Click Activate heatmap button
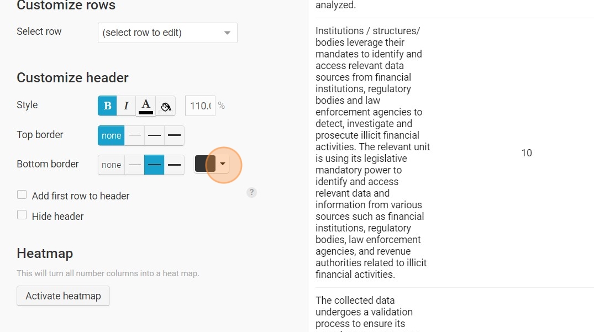This screenshot has height=332, width=594. tap(63, 296)
